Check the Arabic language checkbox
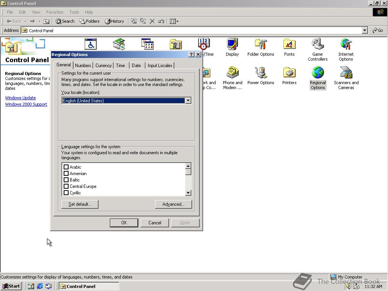 (66, 167)
